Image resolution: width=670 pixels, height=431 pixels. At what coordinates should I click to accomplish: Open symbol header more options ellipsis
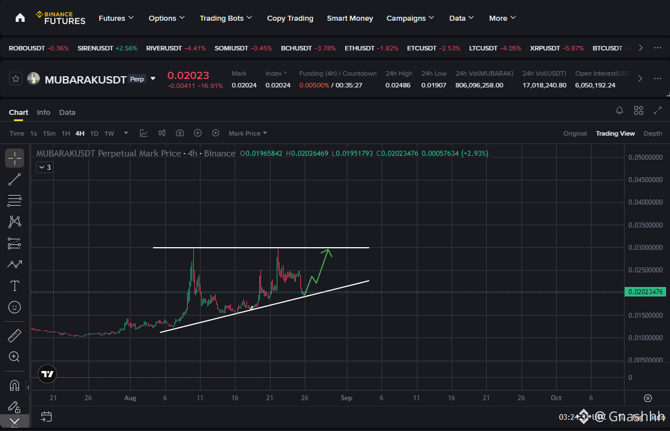658,78
